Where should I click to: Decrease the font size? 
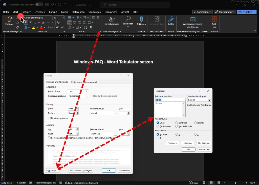pos(62,27)
